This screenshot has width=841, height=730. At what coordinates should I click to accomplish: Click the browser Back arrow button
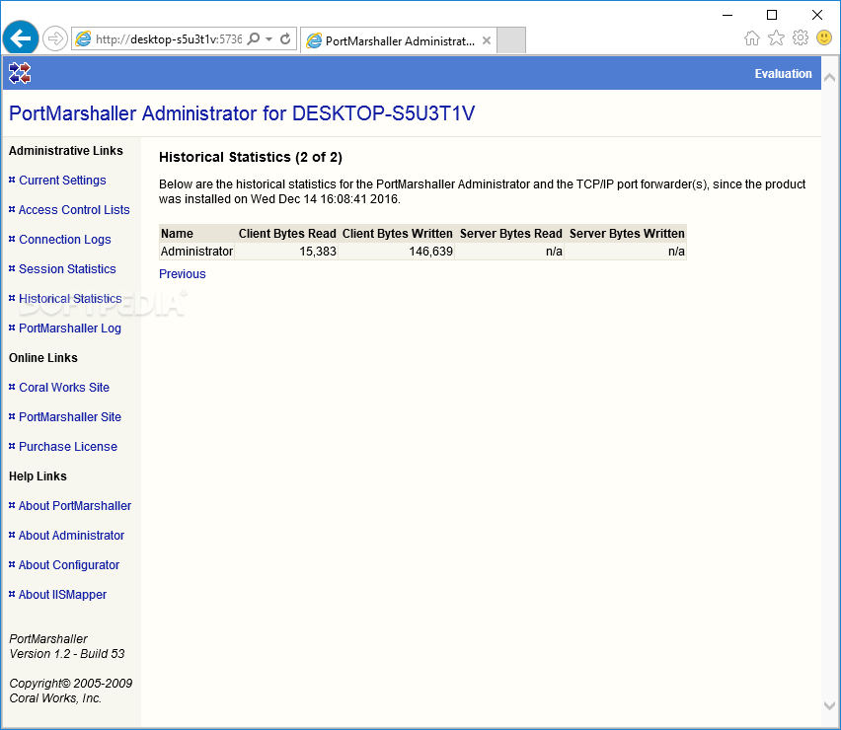(x=21, y=38)
